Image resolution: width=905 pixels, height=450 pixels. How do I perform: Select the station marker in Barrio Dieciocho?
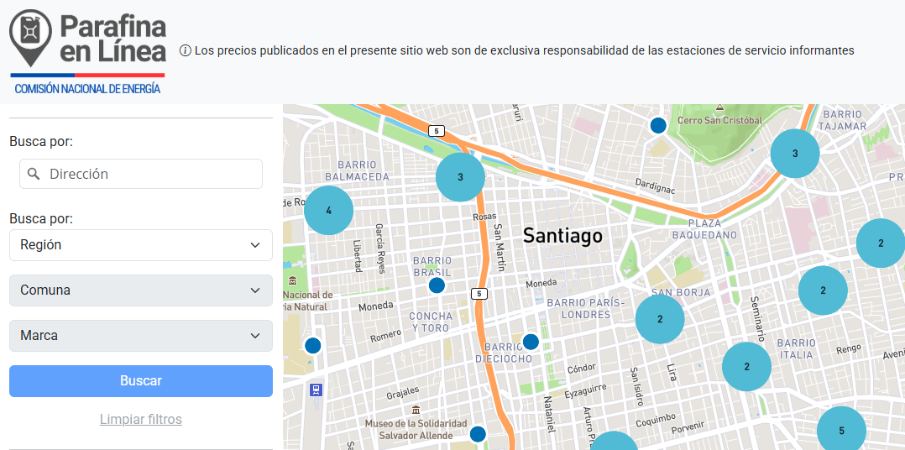click(531, 342)
